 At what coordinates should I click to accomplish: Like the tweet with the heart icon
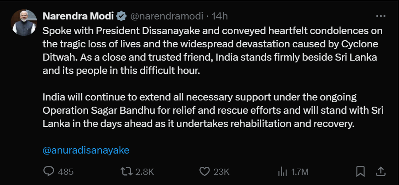coord(204,171)
